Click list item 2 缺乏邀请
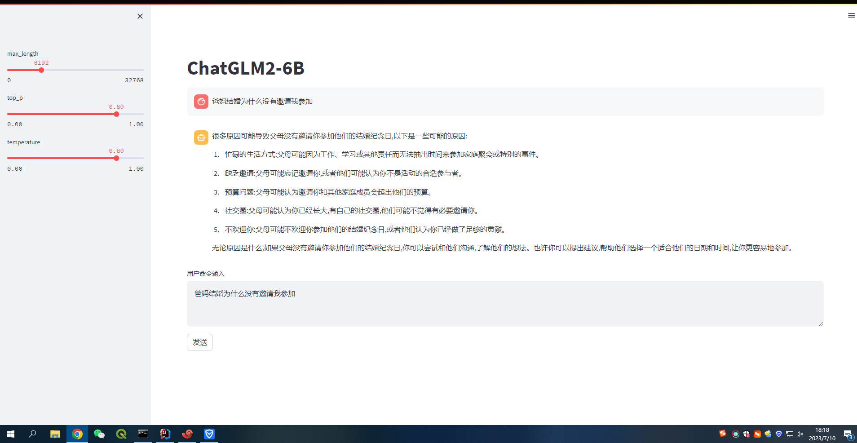 [x=344, y=173]
